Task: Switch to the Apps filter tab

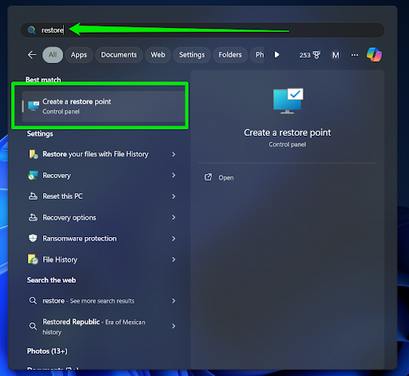Action: tap(79, 55)
